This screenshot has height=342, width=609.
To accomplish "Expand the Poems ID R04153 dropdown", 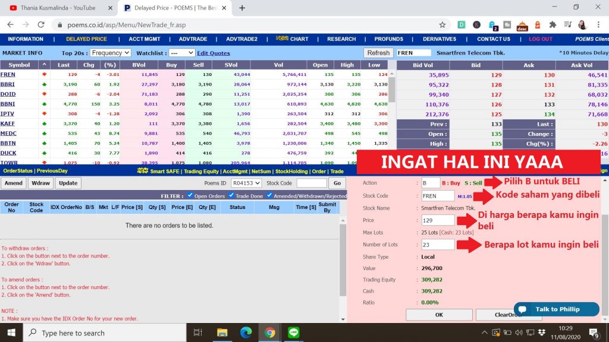I will pyautogui.click(x=246, y=183).
